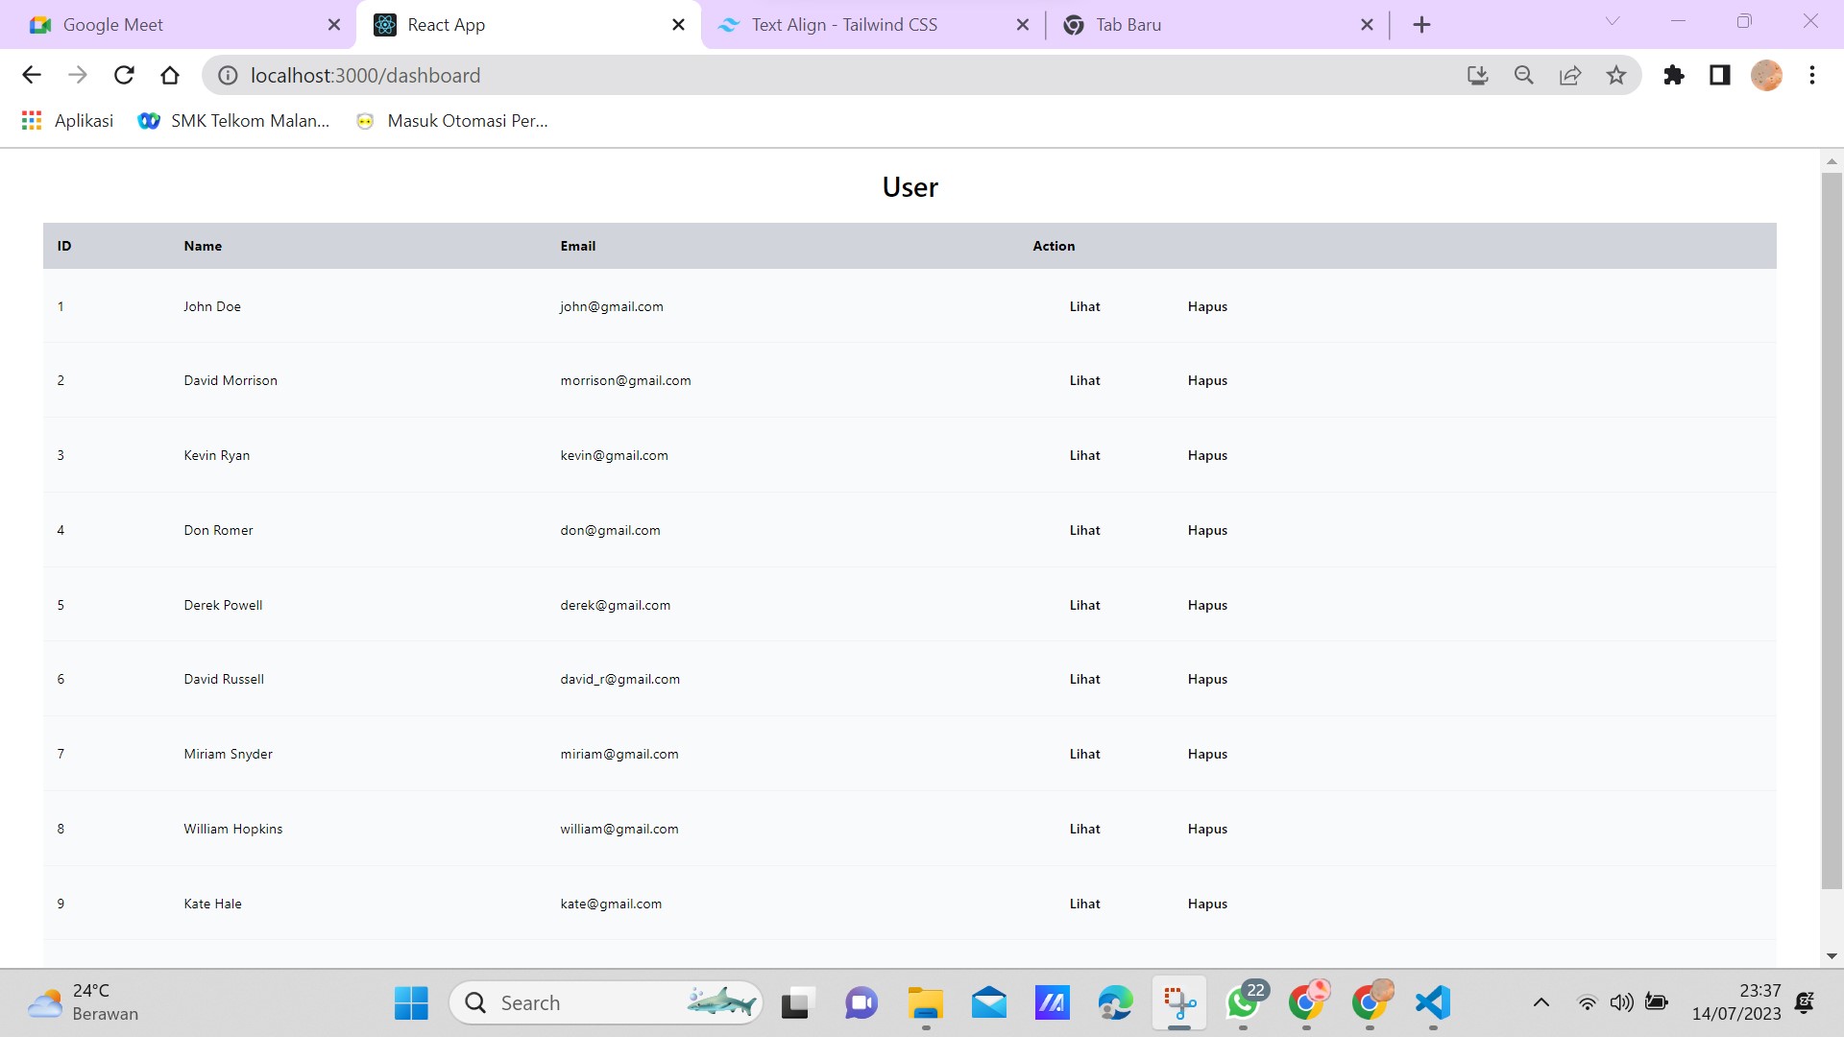Switch to the Text Align Tailwind CSS tab
This screenshot has height=1037, width=1844.
tap(845, 24)
